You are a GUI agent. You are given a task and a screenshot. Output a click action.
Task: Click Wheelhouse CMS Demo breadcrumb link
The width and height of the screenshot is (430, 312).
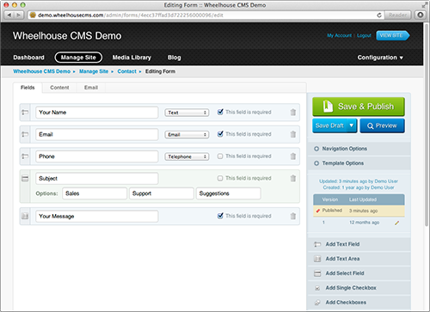[x=41, y=71]
